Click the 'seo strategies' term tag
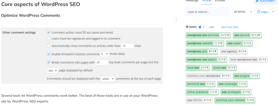278x105 pixels. 236,92
